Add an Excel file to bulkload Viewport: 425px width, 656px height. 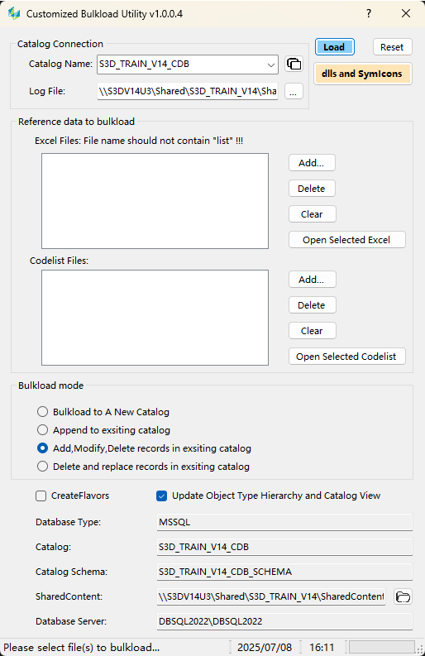coord(312,163)
